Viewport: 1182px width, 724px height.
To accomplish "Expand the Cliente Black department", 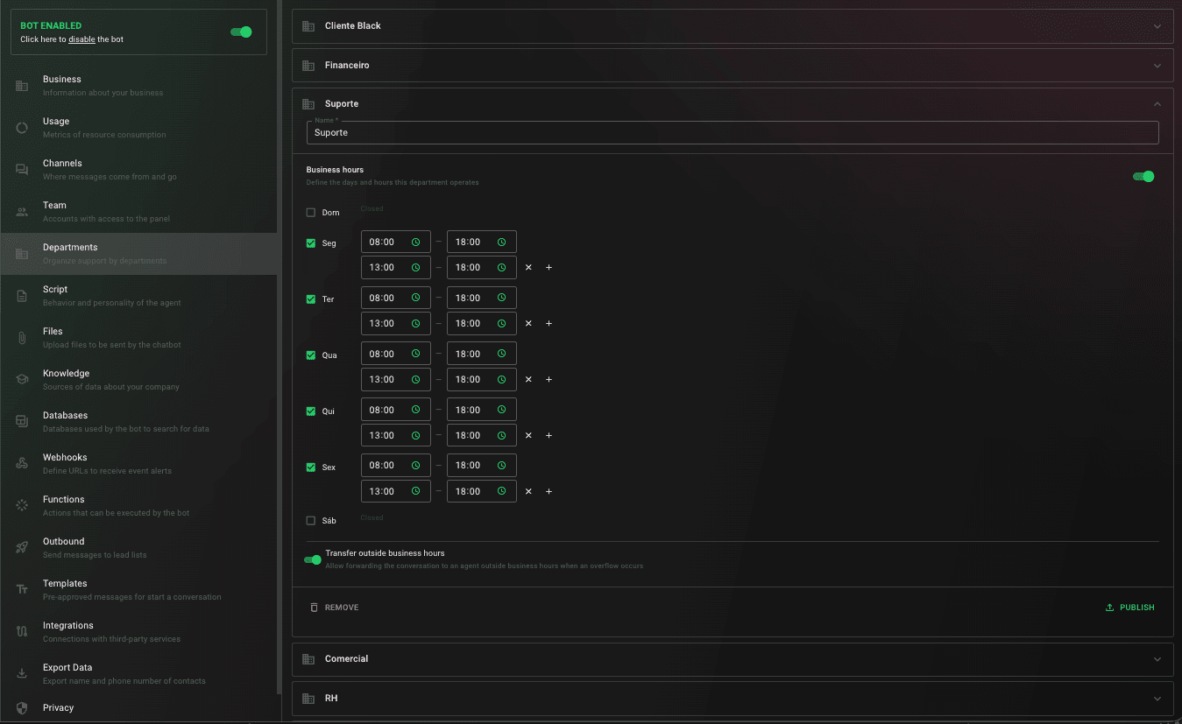I will (733, 26).
